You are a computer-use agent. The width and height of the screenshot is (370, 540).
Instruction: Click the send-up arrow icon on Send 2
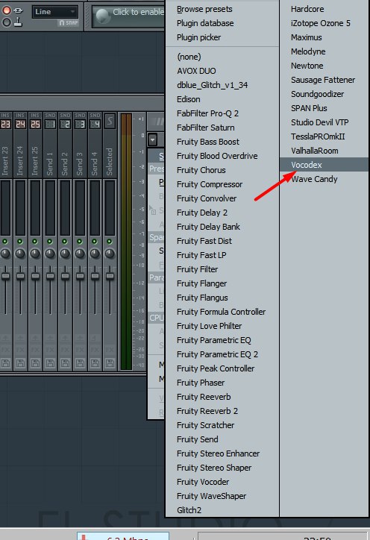click(x=65, y=338)
